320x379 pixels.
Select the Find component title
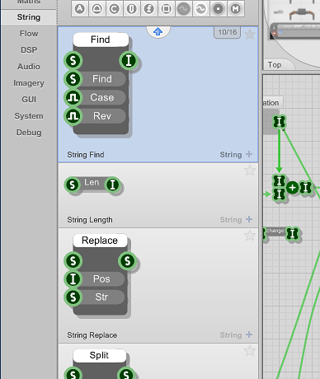pyautogui.click(x=101, y=40)
